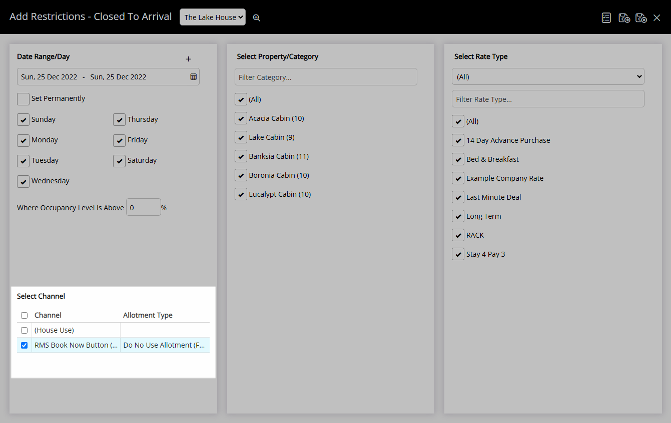The width and height of the screenshot is (671, 423).
Task: Uncheck Acacia Cabin (10) category
Action: coord(241,118)
